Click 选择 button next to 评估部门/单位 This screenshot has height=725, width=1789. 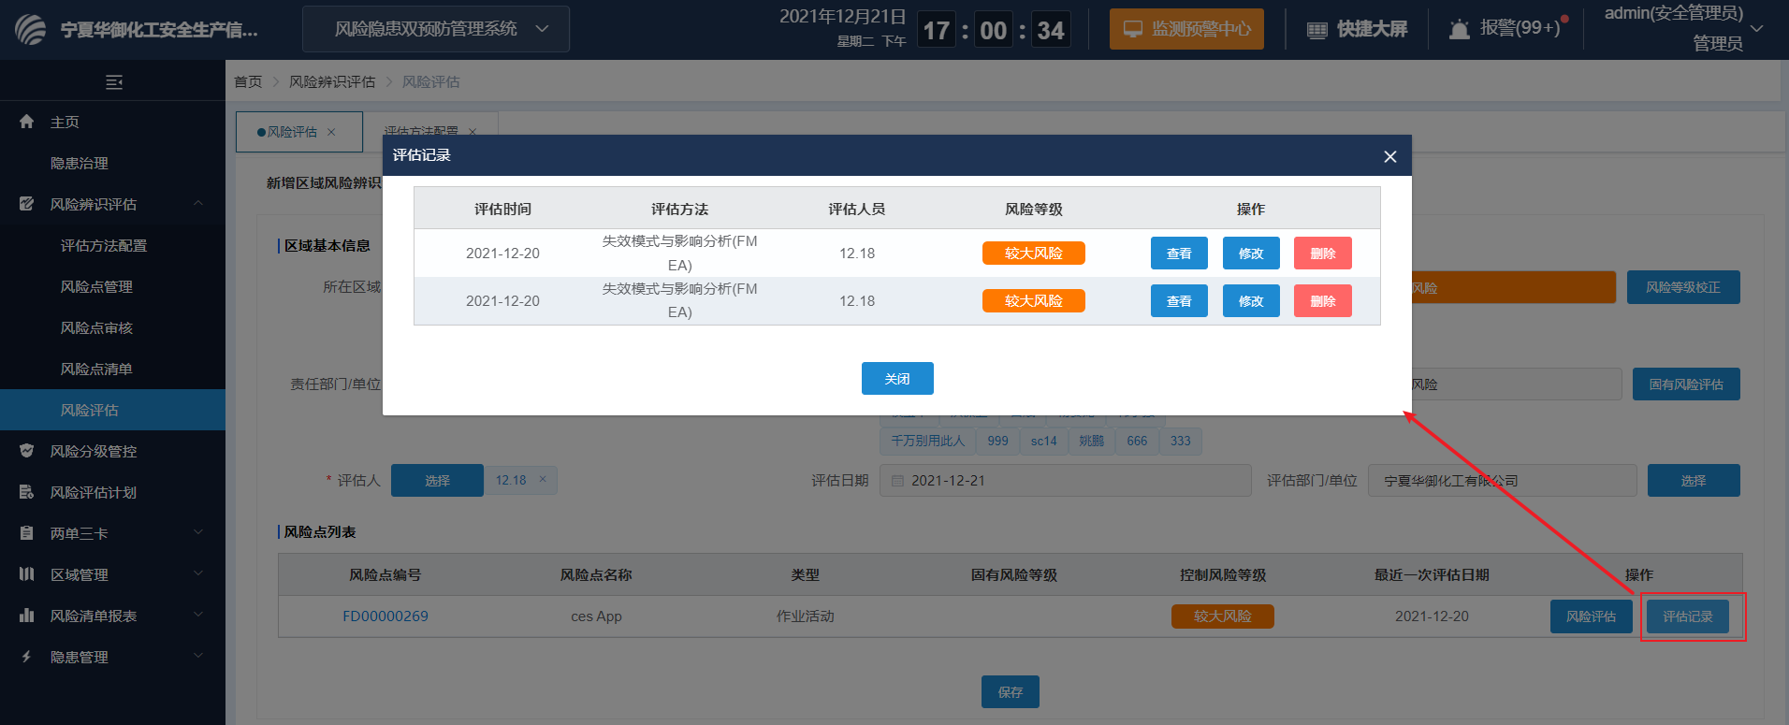[1694, 481]
